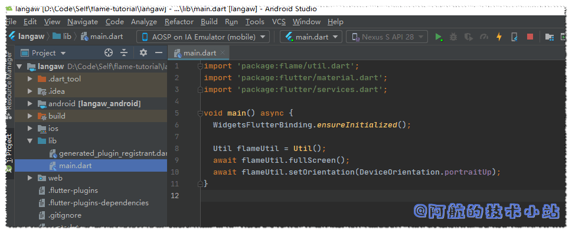Image resolution: width=572 pixels, height=233 pixels.
Task: Stop the running app red square
Action: [529, 37]
